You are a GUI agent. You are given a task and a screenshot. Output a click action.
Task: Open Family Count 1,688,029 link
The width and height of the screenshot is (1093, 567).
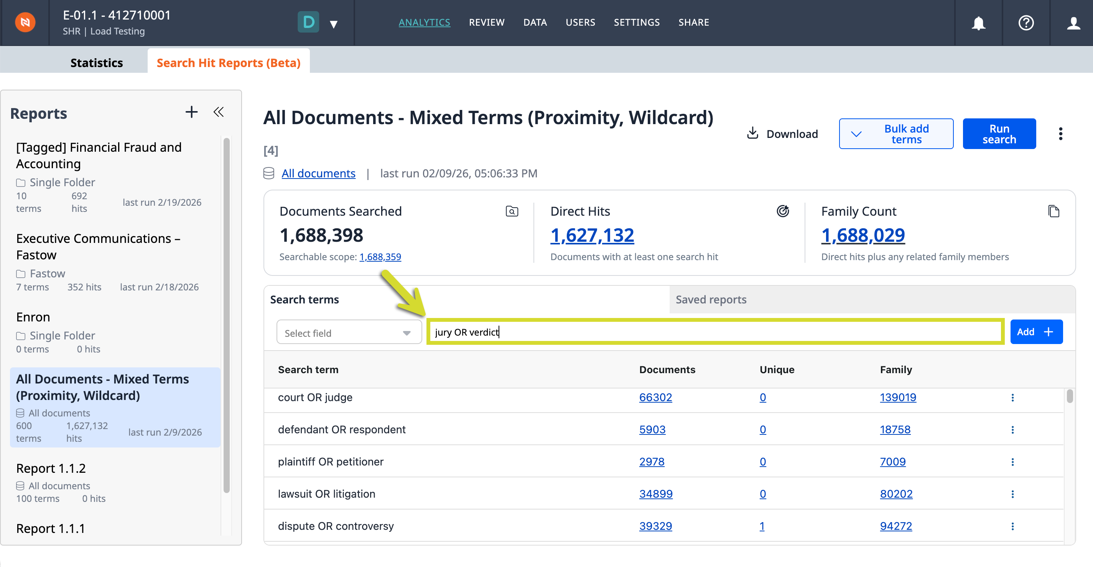pos(863,235)
